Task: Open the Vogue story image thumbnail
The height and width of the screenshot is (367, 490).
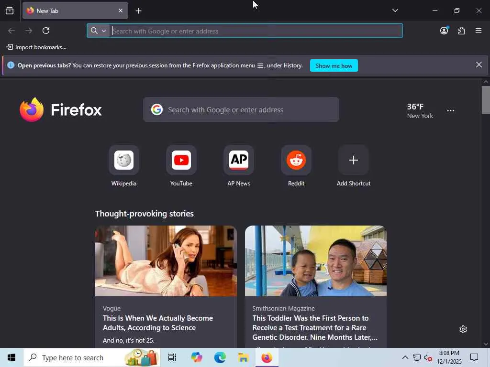Action: [x=166, y=261]
